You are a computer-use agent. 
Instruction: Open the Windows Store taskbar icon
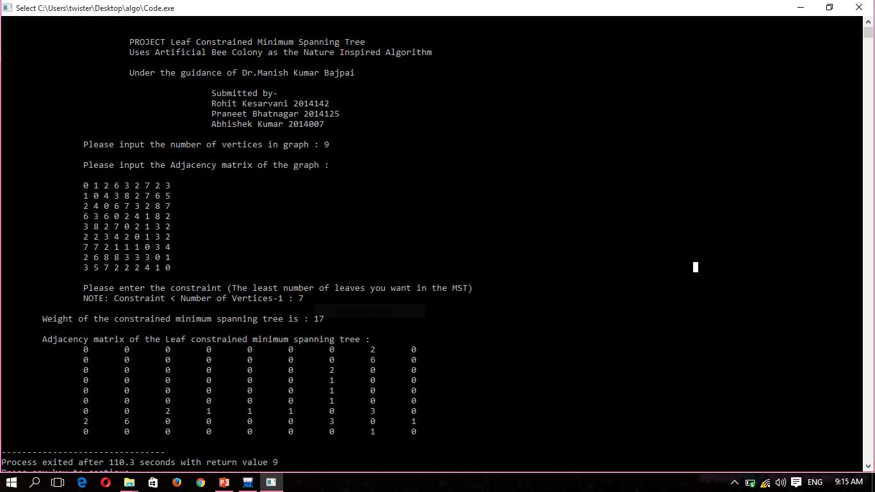[153, 482]
